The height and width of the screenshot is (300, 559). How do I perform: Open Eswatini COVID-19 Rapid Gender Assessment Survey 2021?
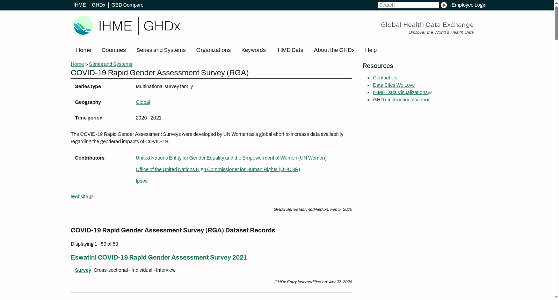coord(159,257)
